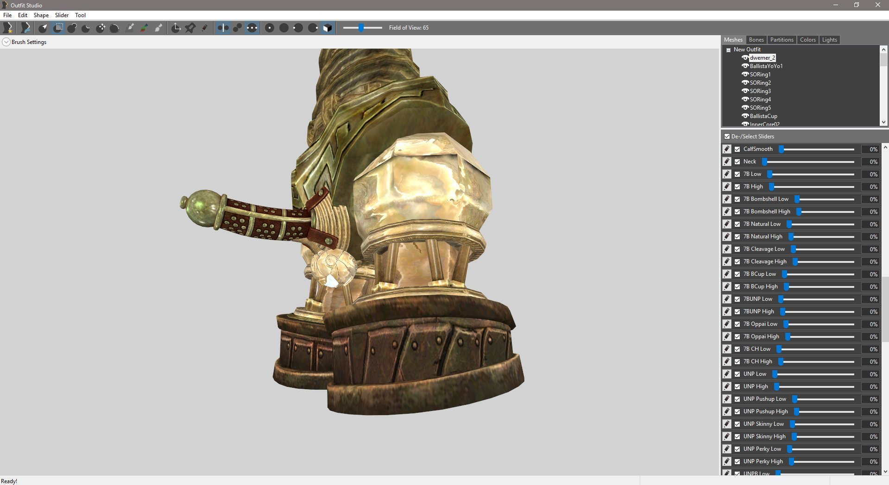Click edit pencil for the Neck slider
889x485 pixels.
tap(727, 162)
